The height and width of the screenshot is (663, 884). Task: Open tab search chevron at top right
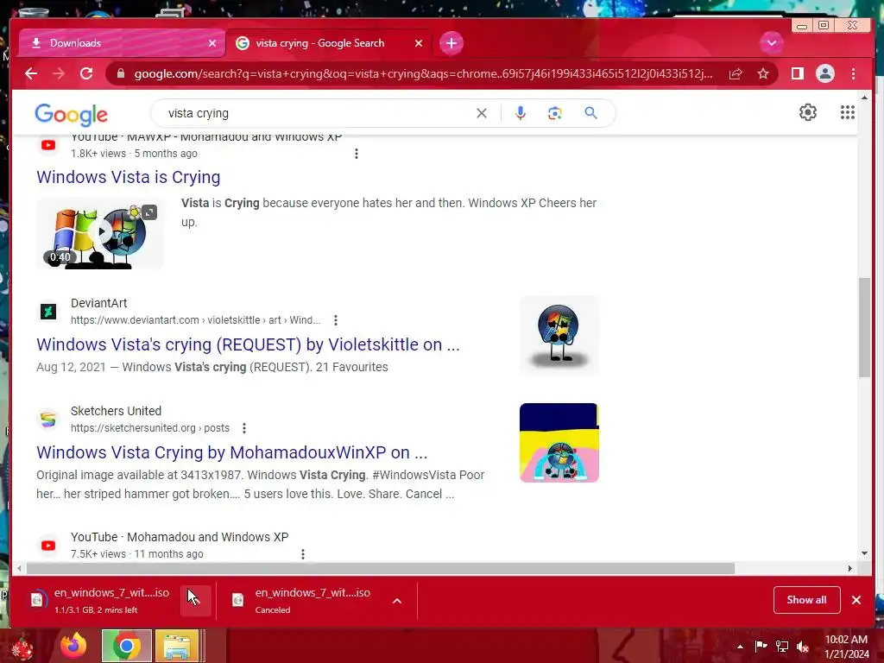coord(771,43)
